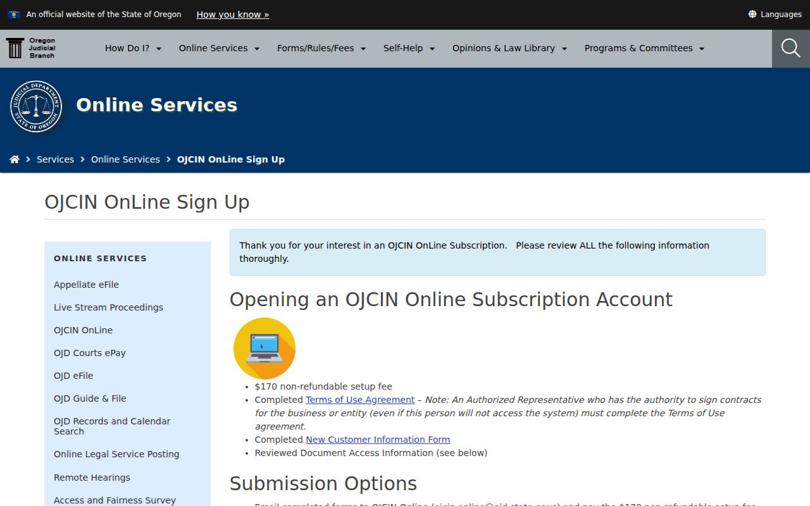Click the Judicial Department seal emblem

[36, 106]
